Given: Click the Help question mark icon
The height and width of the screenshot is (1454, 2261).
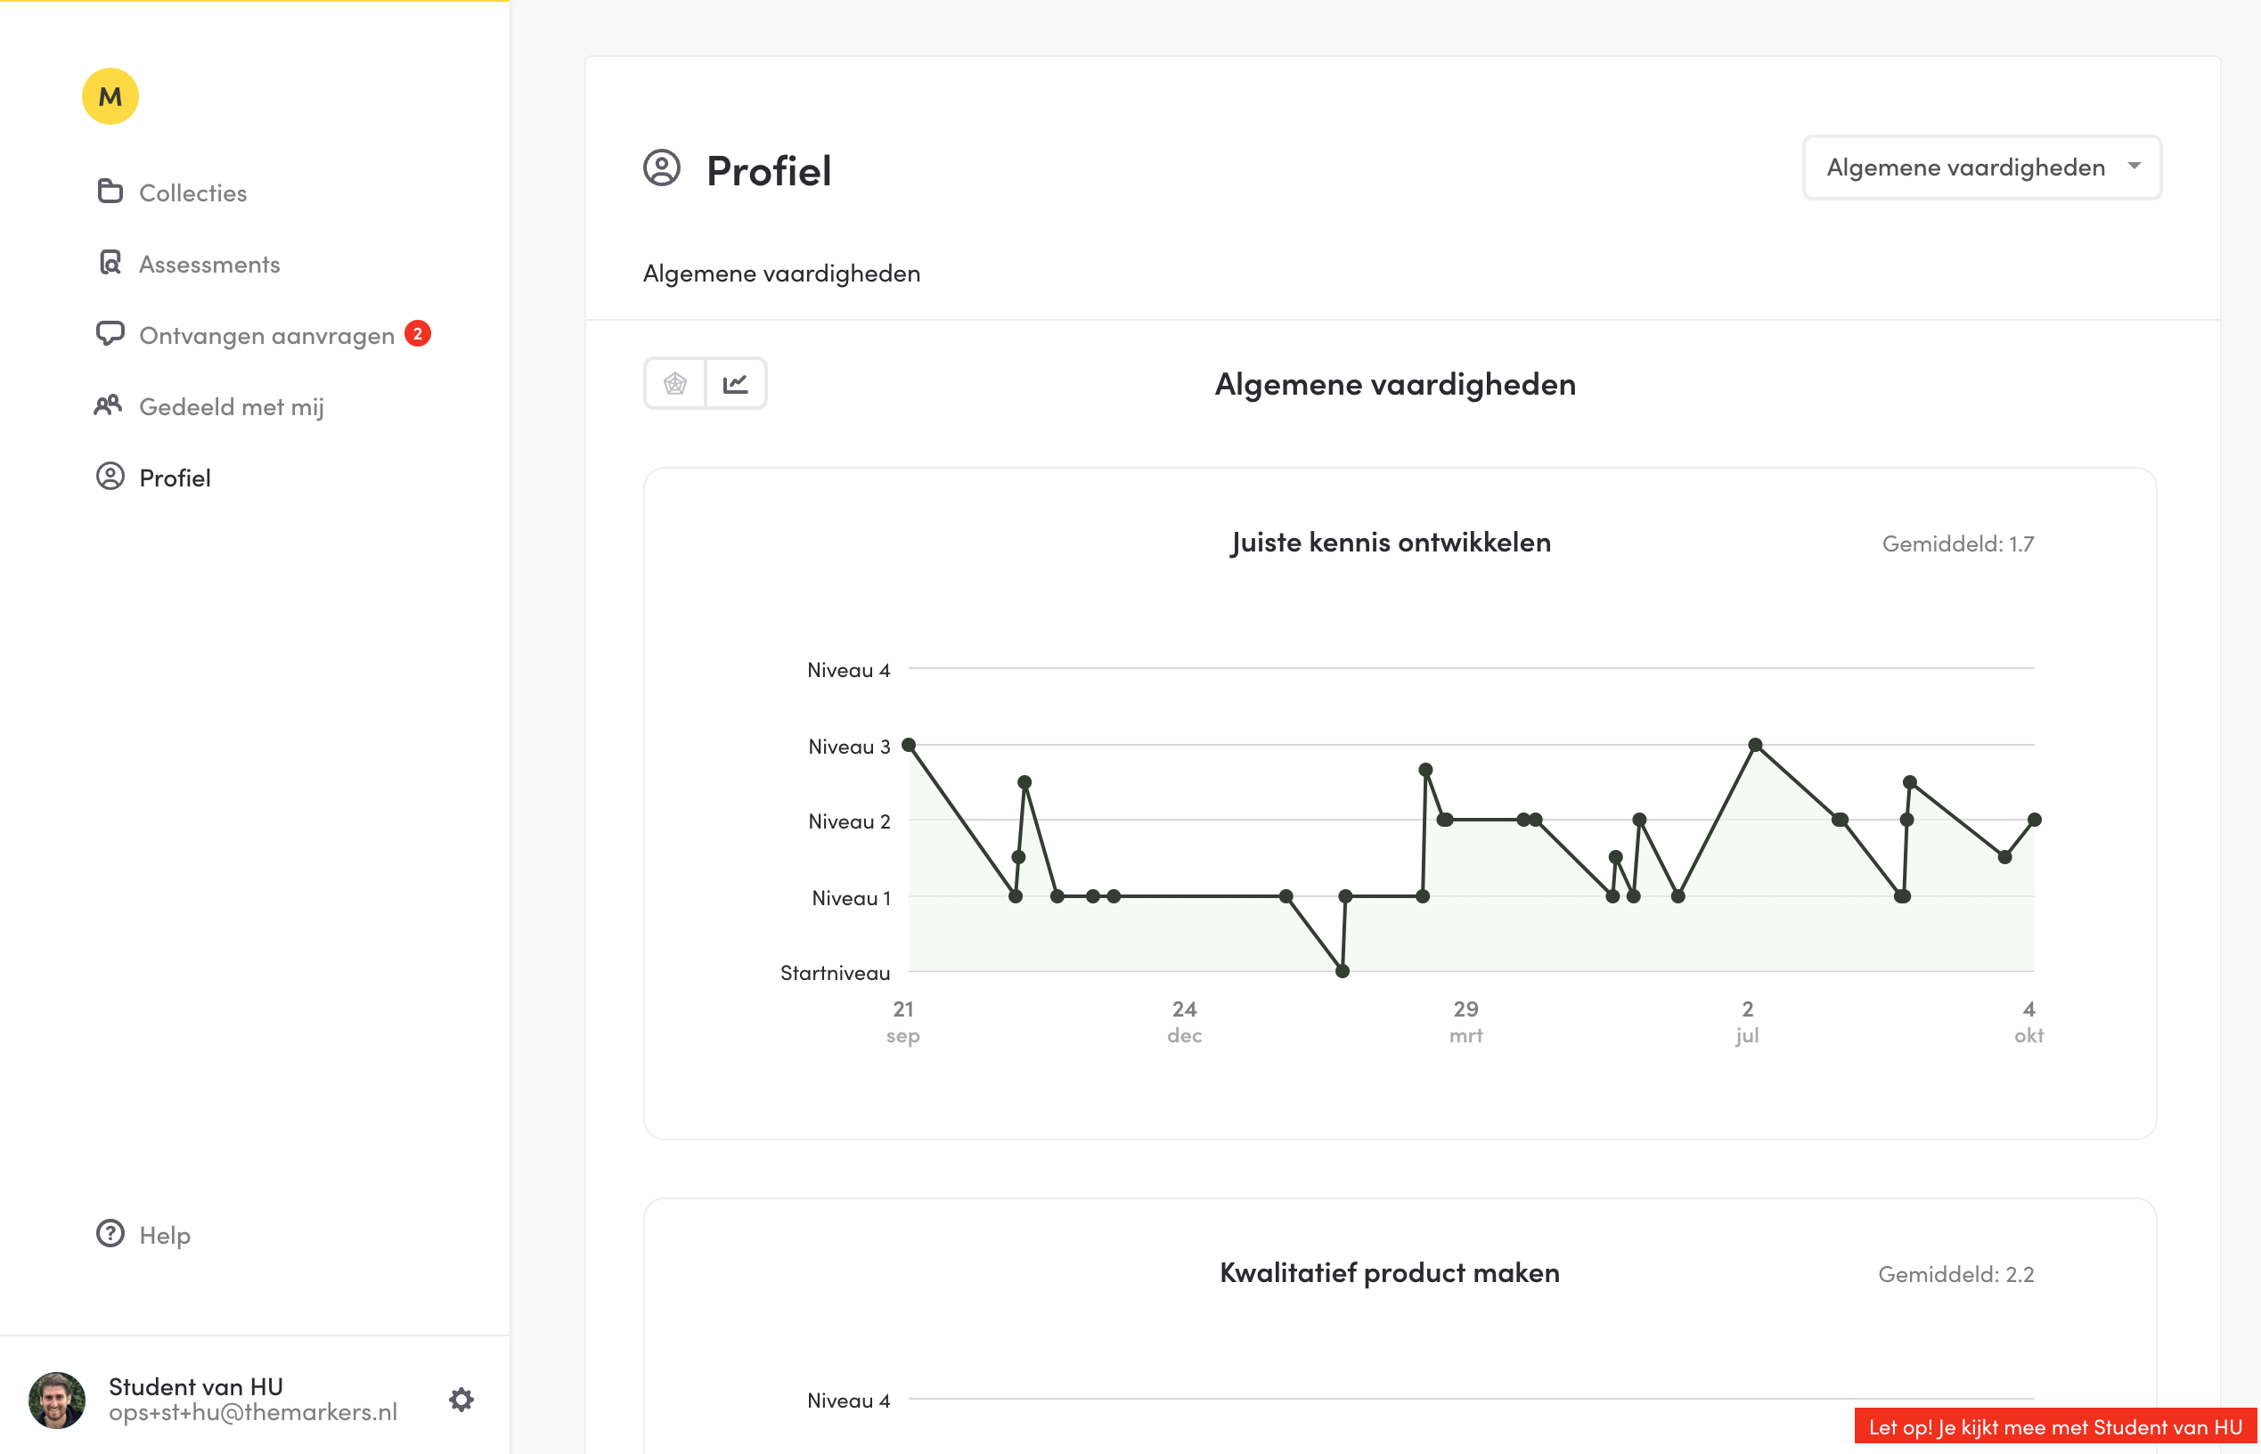Looking at the screenshot, I should click(x=110, y=1233).
